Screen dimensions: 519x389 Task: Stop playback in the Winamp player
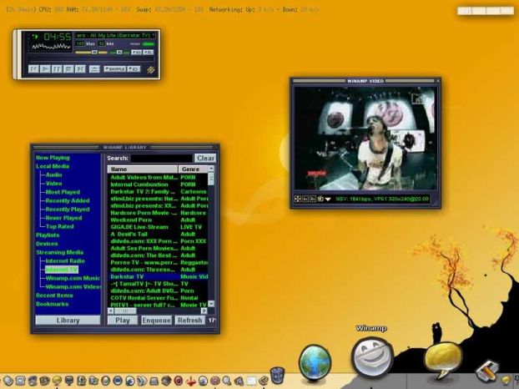click(x=68, y=68)
